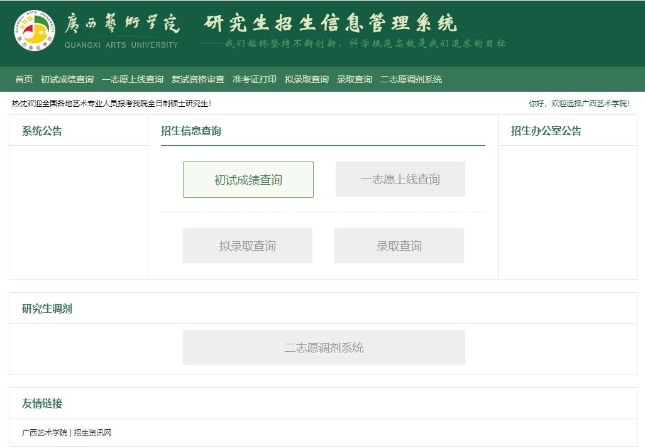The image size is (645, 448).
Task: Open 复试资格审查 from the navigation bar
Action: coord(198,79)
